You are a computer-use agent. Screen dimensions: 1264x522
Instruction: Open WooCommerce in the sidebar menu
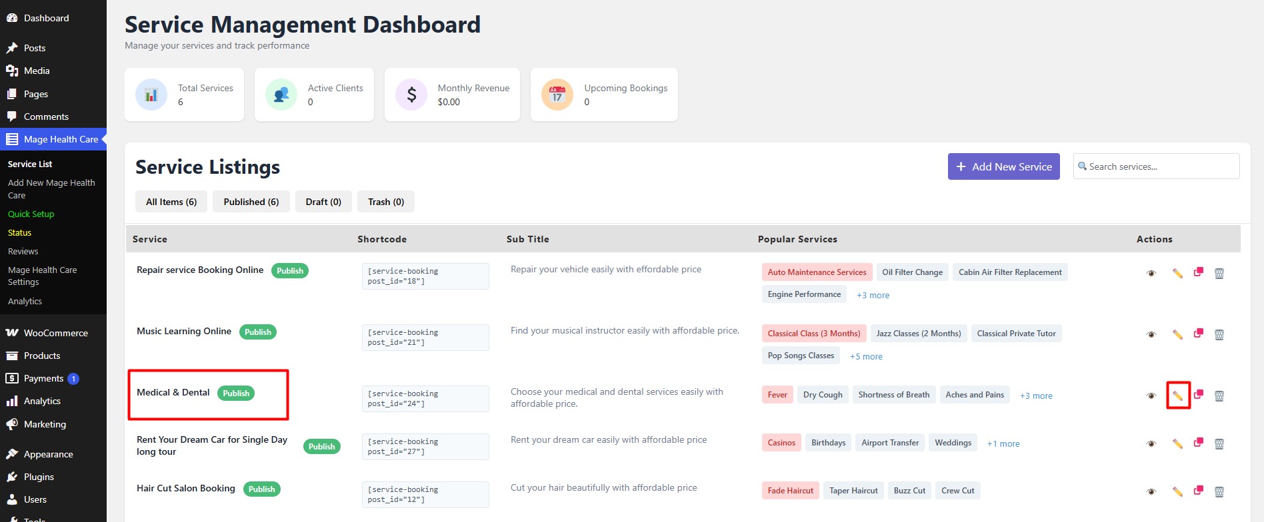pos(55,333)
